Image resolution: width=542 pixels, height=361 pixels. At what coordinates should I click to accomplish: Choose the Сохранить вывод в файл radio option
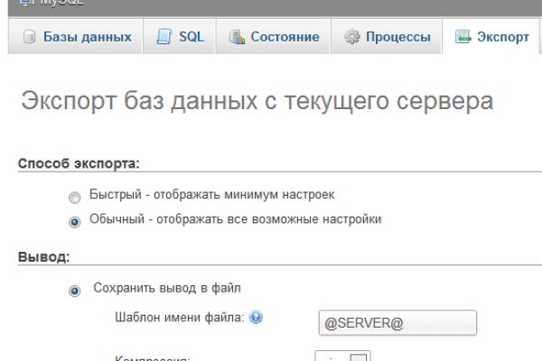(74, 290)
